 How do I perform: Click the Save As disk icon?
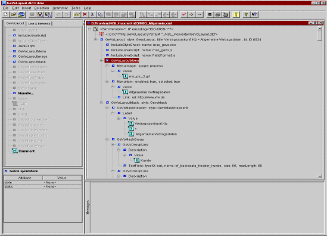coord(40,14)
